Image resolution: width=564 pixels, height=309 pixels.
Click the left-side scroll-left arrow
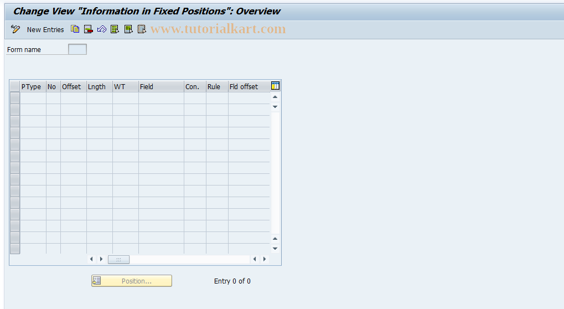tap(91, 259)
